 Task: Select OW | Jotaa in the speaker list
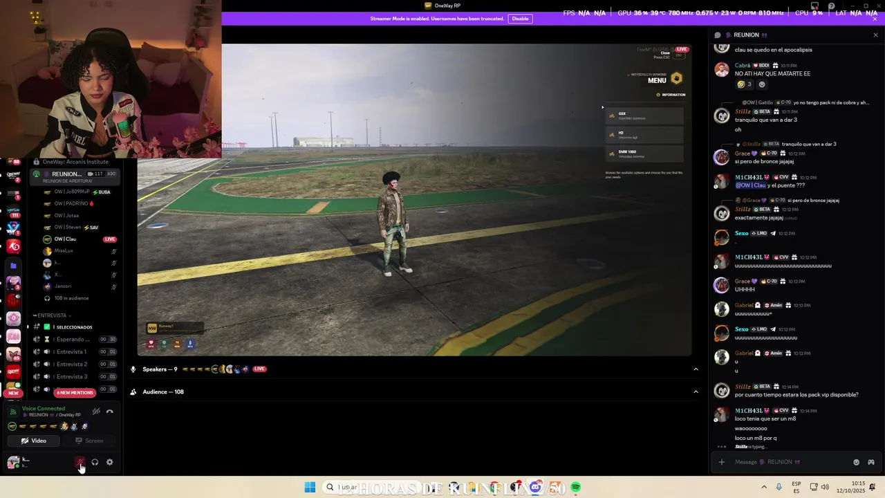80,216
